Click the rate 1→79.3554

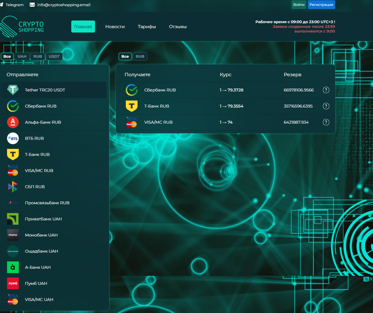pos(231,106)
